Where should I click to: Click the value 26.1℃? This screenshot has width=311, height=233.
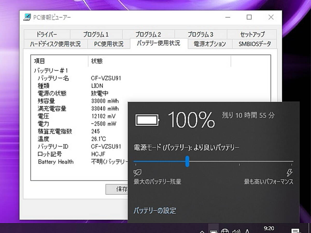click(98, 139)
